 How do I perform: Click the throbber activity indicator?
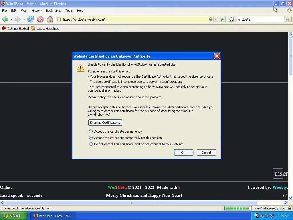click(x=289, y=11)
